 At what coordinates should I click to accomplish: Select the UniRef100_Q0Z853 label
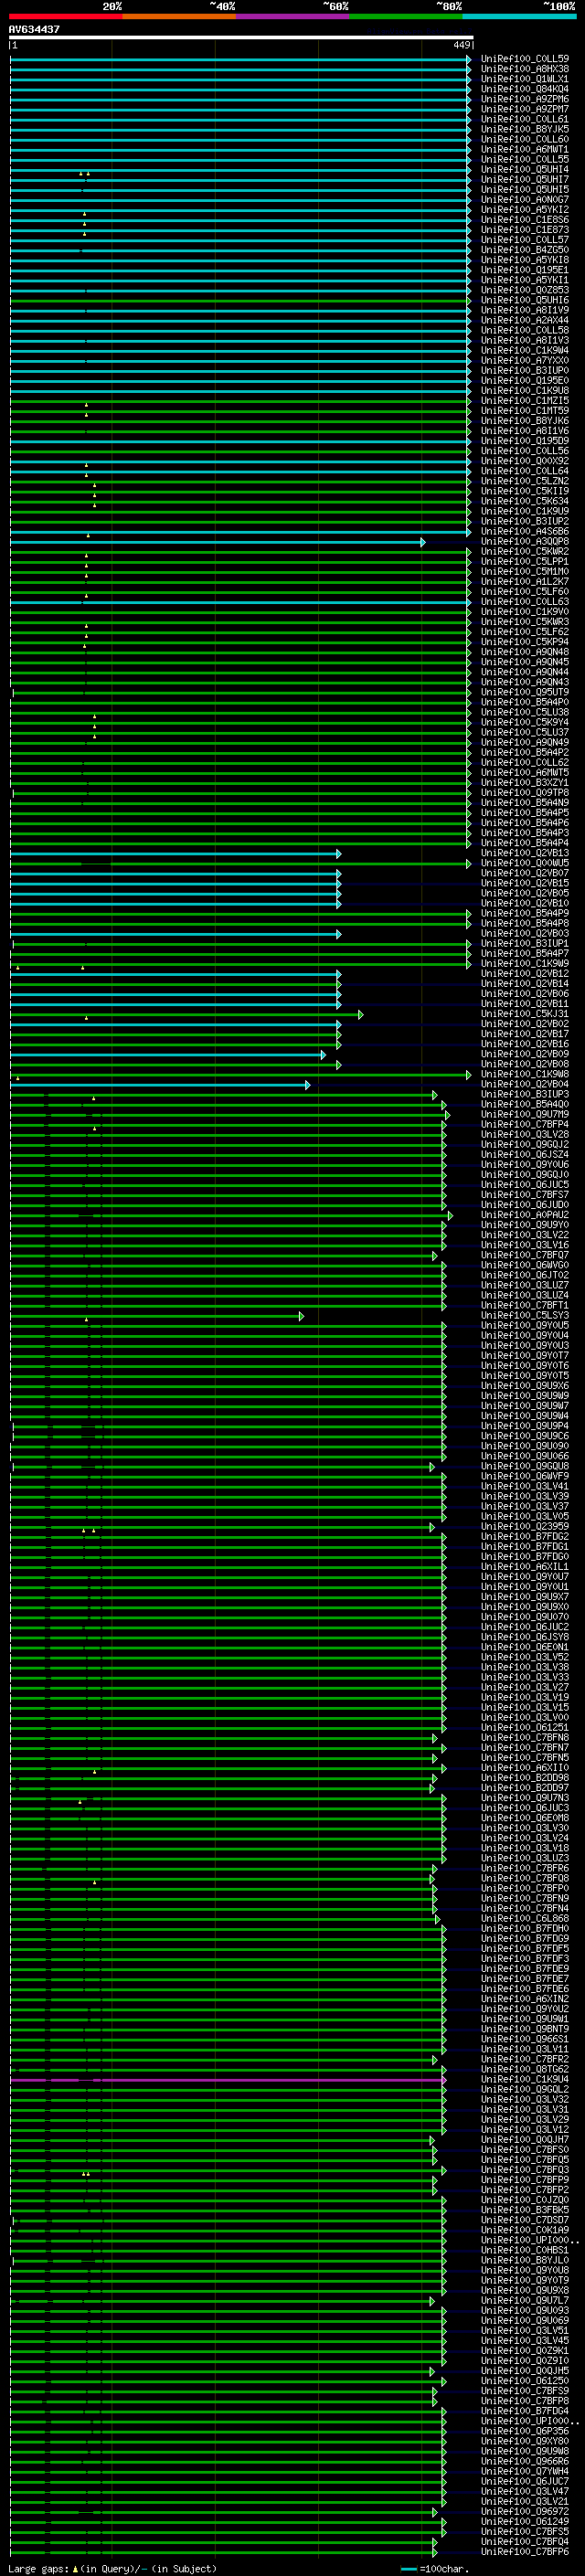tap(525, 290)
